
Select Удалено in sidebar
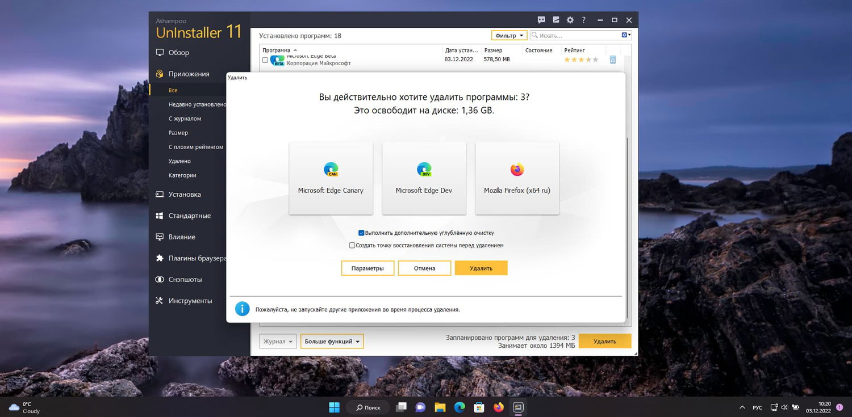point(179,161)
